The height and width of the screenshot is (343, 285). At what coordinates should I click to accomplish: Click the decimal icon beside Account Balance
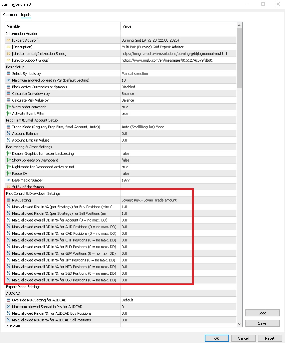(x=9, y=134)
